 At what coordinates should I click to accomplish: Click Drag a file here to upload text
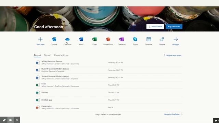click(108, 114)
